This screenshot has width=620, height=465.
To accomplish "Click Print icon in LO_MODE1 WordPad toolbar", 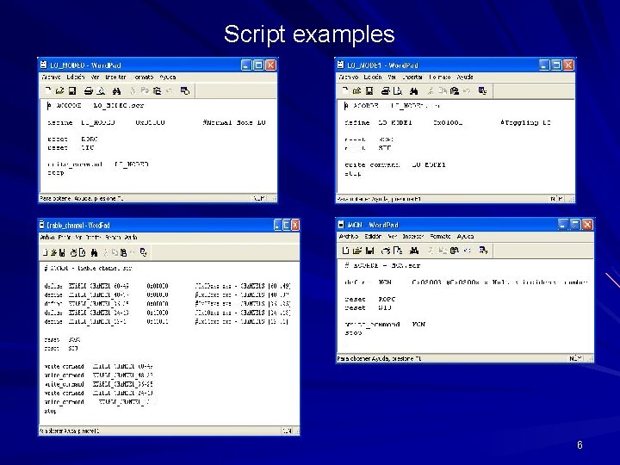I will (x=386, y=91).
